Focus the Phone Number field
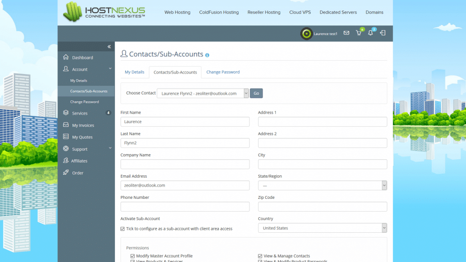The height and width of the screenshot is (262, 466). (x=185, y=207)
